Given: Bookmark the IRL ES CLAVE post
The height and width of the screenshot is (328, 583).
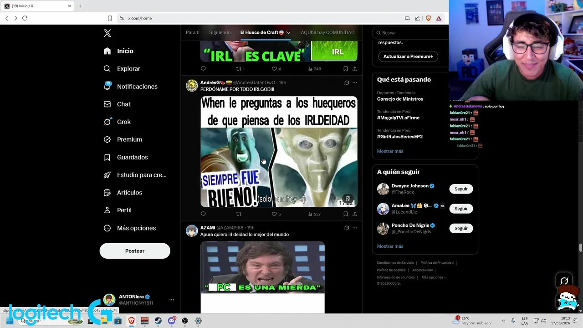Looking at the screenshot, I should (346, 69).
